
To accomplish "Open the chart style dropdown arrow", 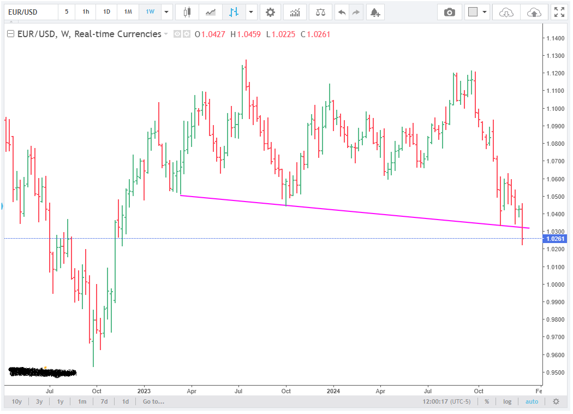I will pyautogui.click(x=250, y=12).
